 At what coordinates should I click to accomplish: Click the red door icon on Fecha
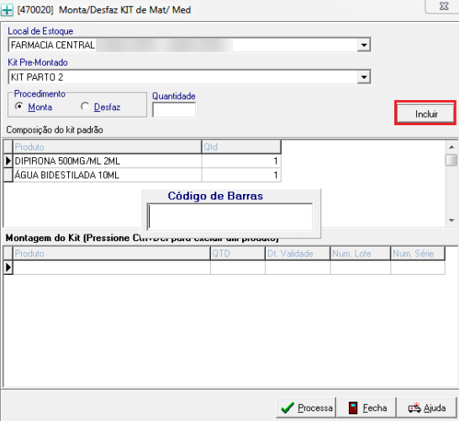pos(353,408)
